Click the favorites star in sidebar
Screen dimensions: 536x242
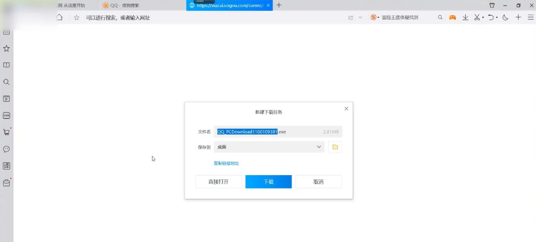7,48
